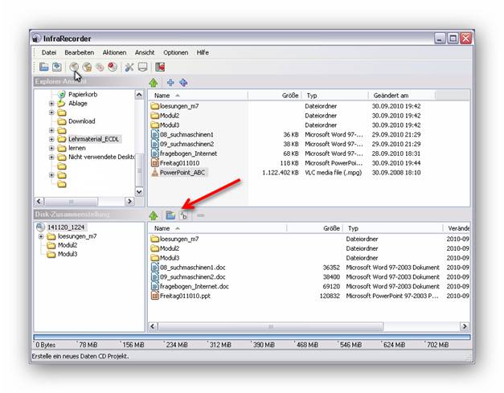Open the Datei menu
The width and height of the screenshot is (504, 393).
coord(49,52)
